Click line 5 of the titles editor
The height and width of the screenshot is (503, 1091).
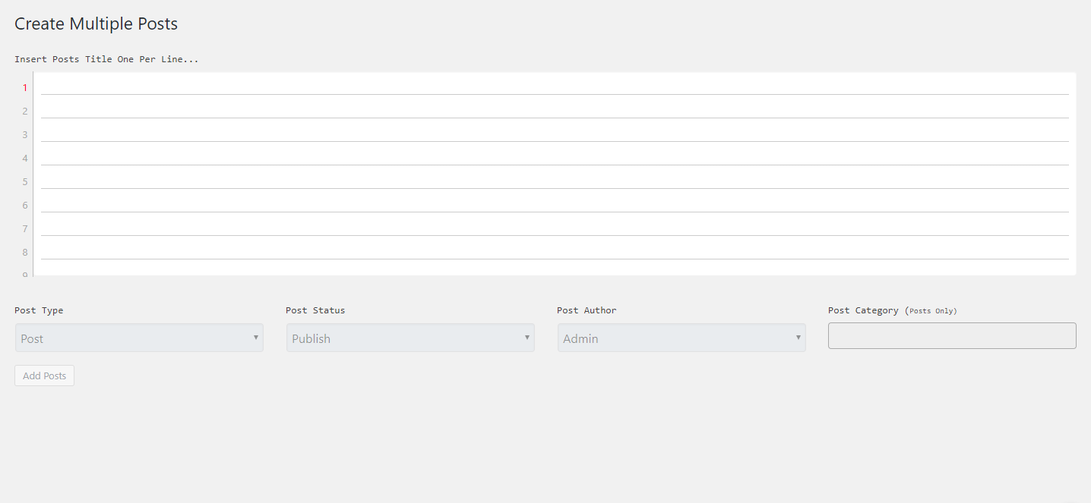(555, 178)
